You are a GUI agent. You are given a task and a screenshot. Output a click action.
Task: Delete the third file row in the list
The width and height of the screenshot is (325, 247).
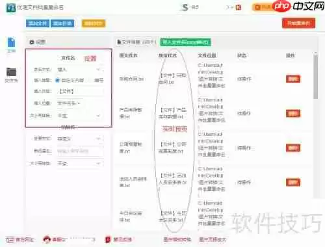click(x=293, y=148)
